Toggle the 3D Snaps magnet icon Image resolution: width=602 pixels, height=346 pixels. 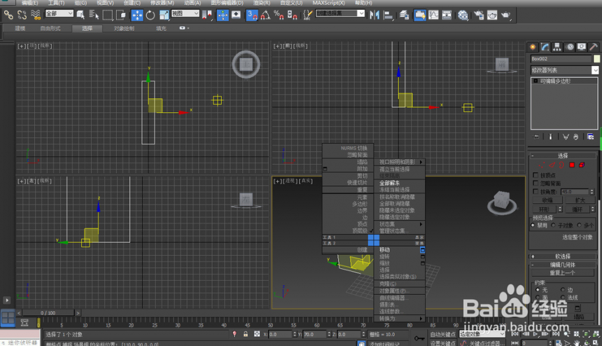pos(252,15)
